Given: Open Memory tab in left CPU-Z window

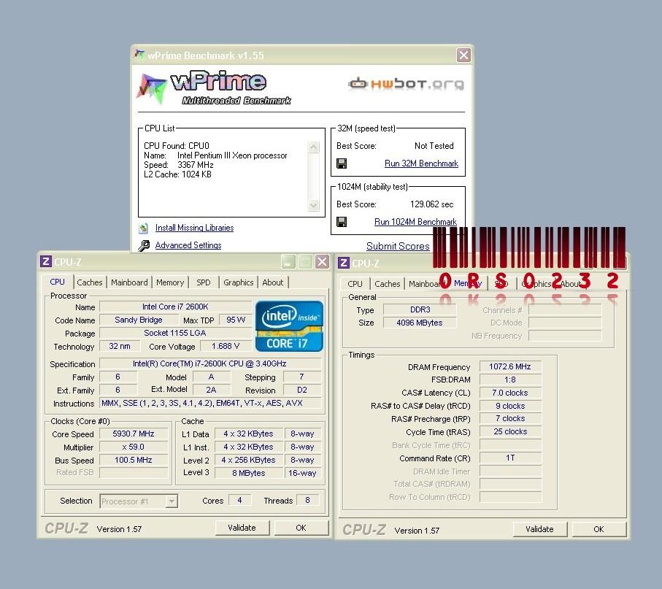Looking at the screenshot, I should (x=170, y=282).
